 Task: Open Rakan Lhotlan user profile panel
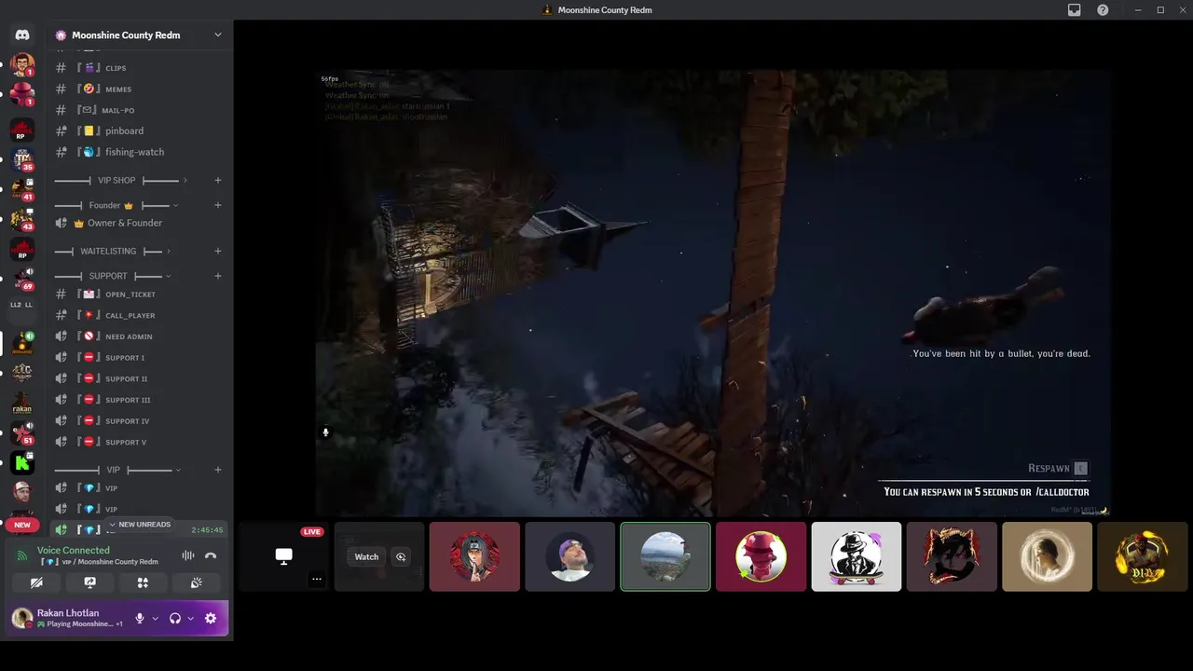point(69,618)
